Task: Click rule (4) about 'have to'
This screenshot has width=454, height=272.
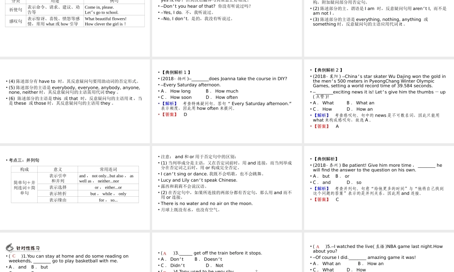Action: (74, 81)
